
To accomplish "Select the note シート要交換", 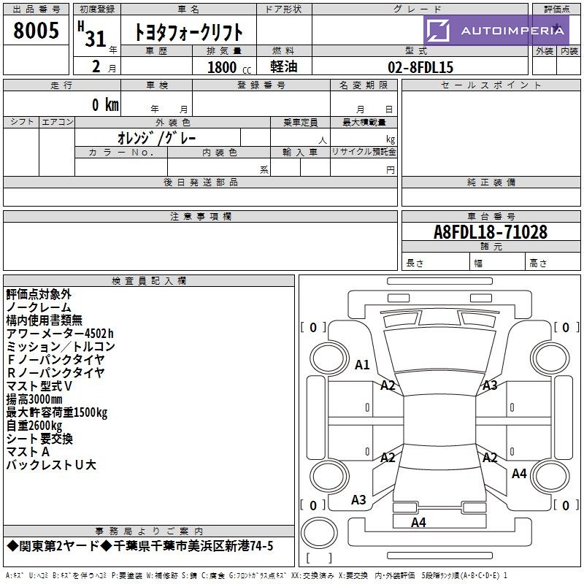I will (x=39, y=439).
